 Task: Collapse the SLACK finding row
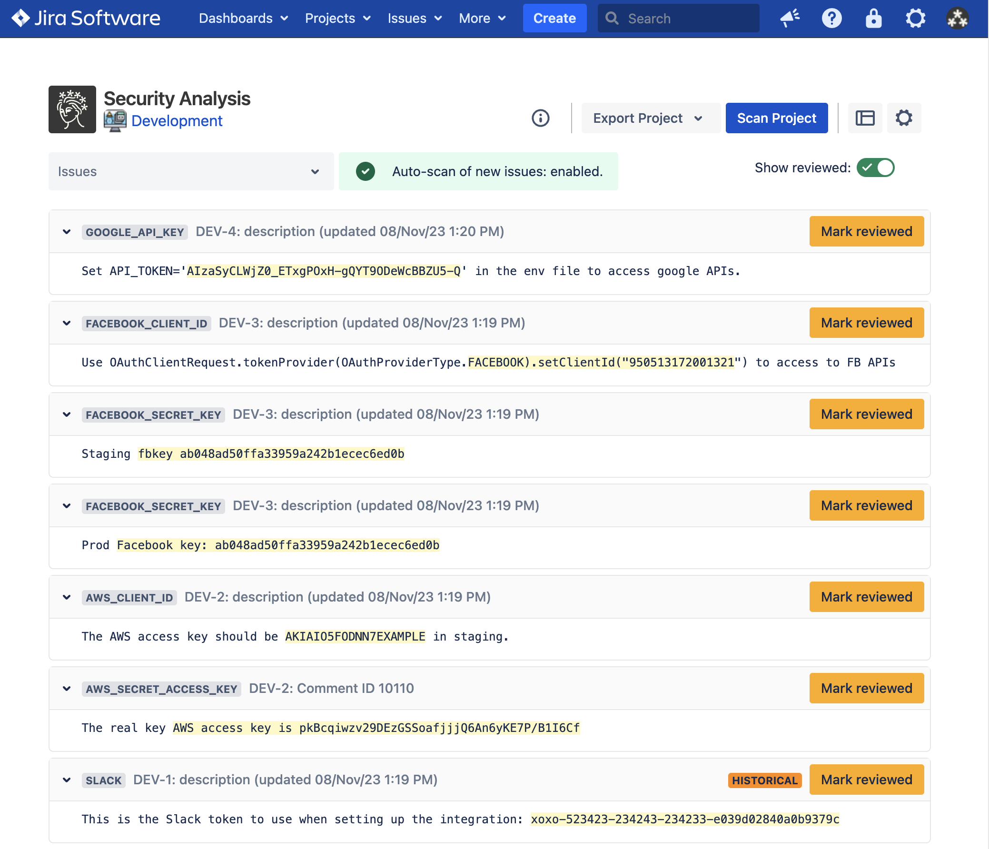(67, 780)
